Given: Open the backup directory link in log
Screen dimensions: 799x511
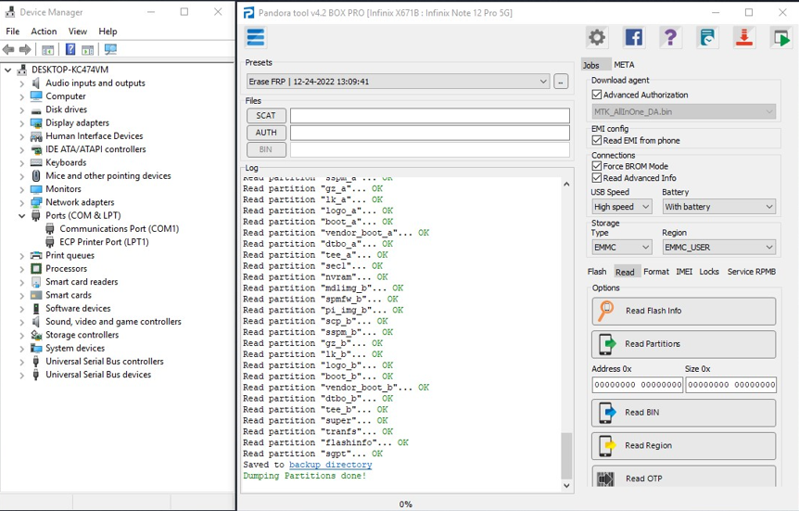Looking at the screenshot, I should [330, 465].
